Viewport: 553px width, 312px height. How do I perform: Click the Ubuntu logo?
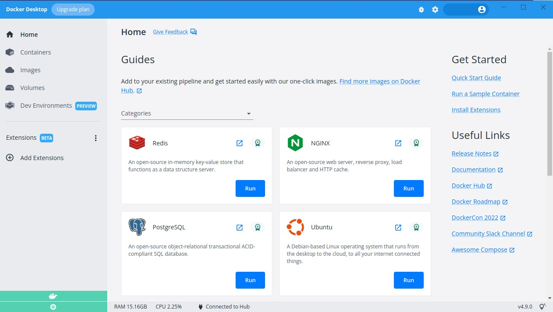pyautogui.click(x=295, y=227)
